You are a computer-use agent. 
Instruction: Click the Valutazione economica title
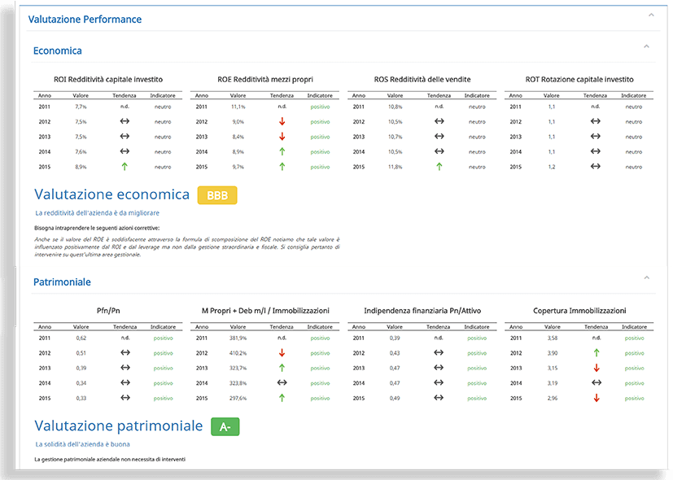click(112, 194)
